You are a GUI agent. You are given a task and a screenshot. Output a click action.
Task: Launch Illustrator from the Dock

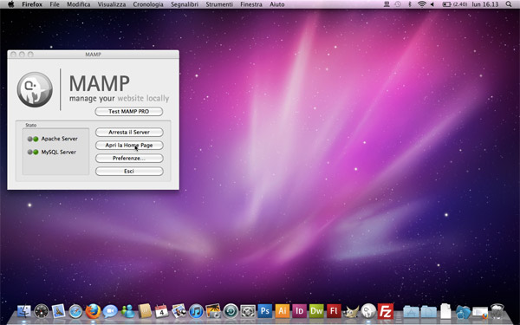[x=283, y=311]
